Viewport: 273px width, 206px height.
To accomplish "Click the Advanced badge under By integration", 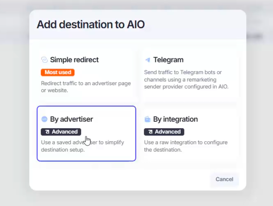I will (164, 132).
